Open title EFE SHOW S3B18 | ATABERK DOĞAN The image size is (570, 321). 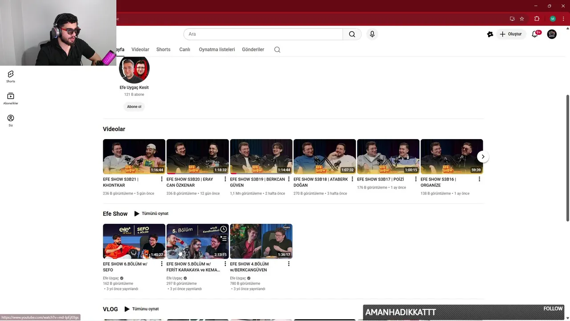(x=321, y=182)
